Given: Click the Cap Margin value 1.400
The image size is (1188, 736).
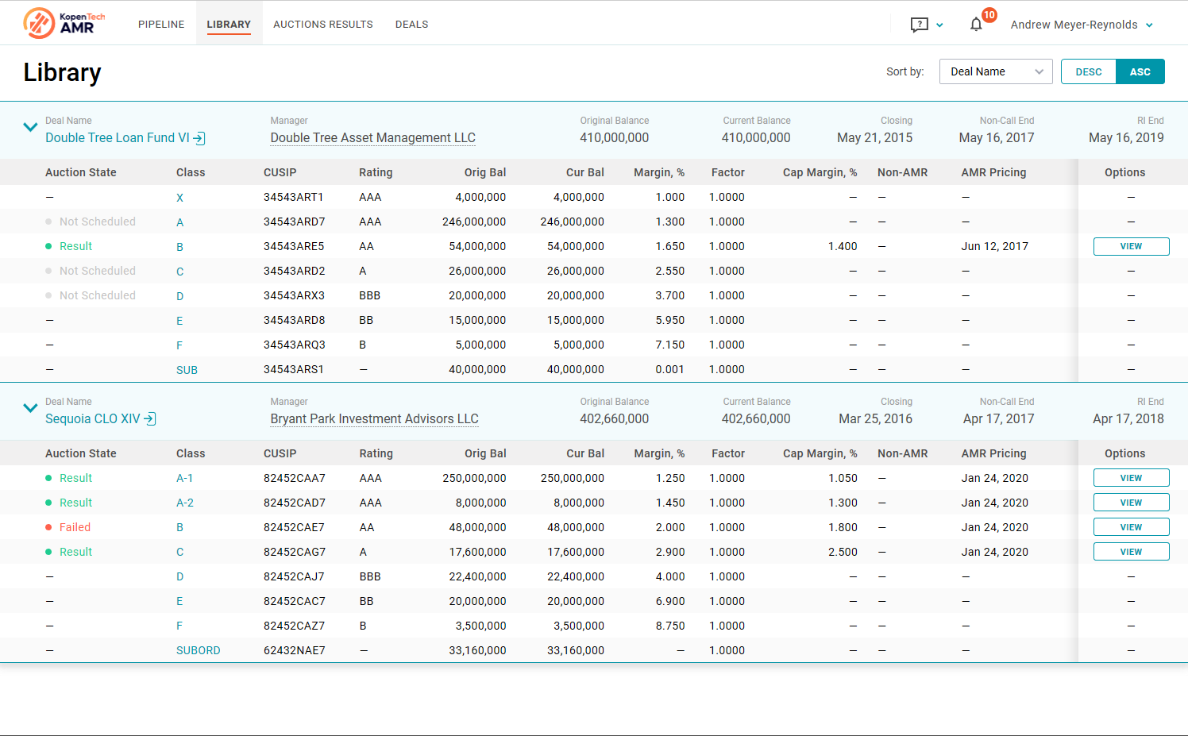Looking at the screenshot, I should [843, 246].
